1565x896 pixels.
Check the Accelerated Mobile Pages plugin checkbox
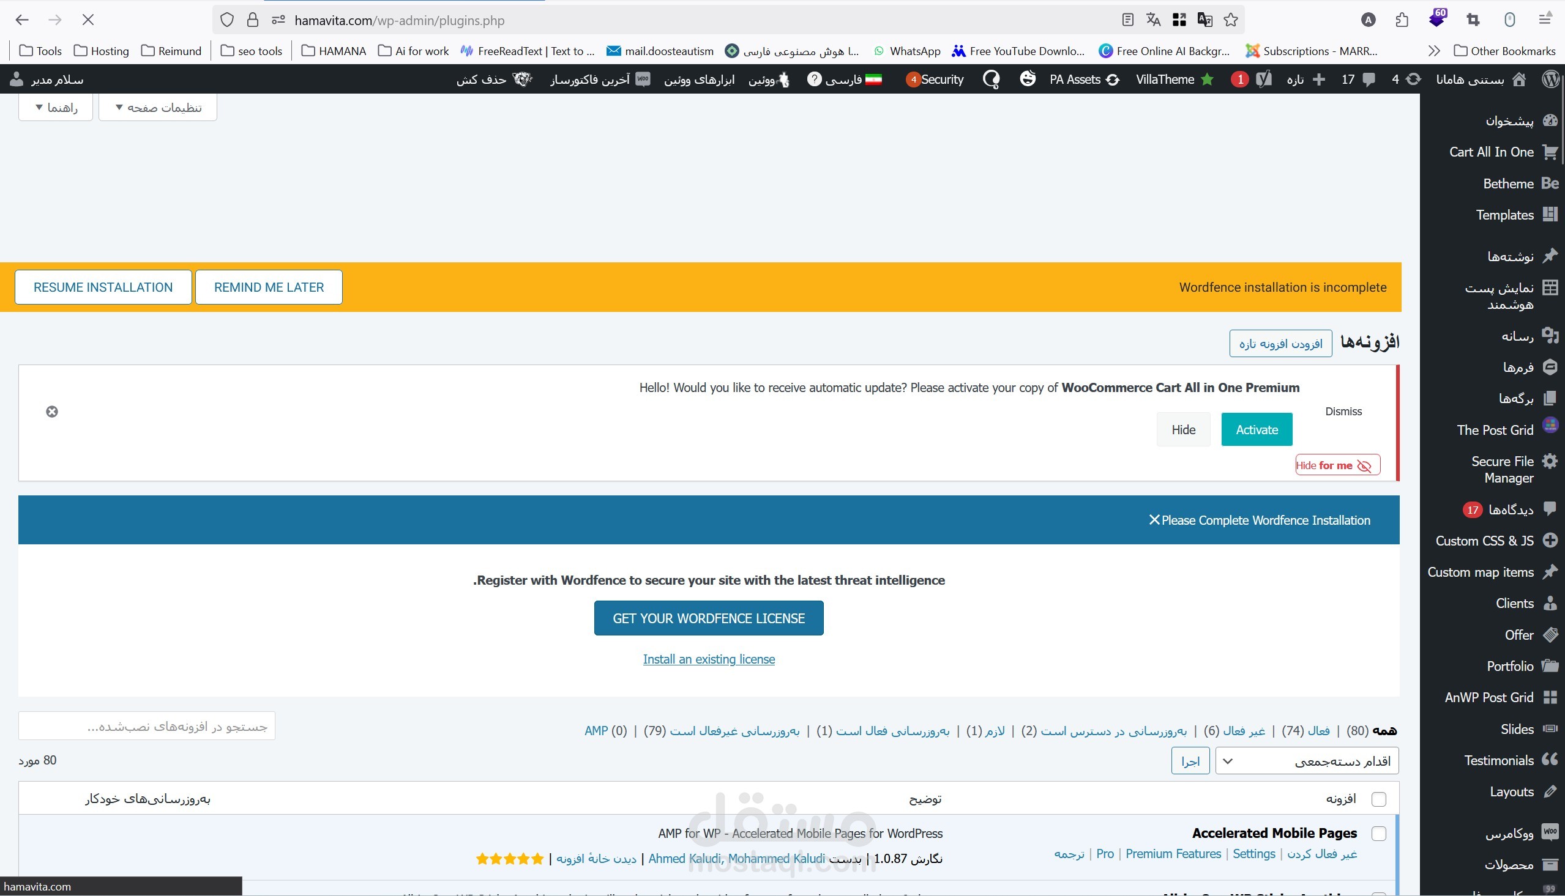[x=1379, y=834]
